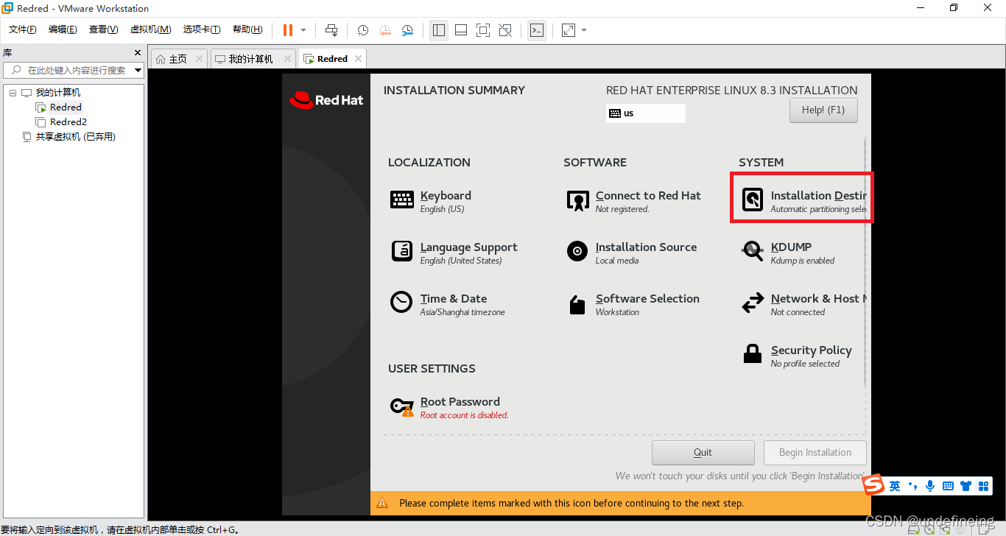Enter full screen mode icon
Screen dimensions: 1006x536
click(483, 30)
